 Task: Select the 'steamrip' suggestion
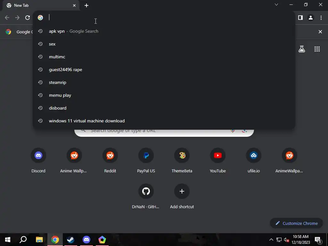click(164, 82)
